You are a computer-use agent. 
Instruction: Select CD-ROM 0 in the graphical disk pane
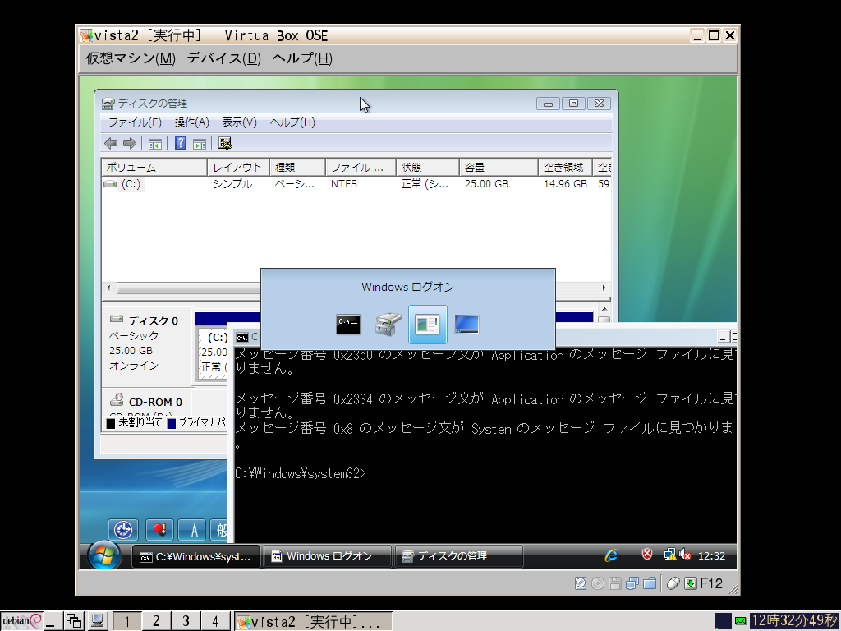(x=148, y=402)
